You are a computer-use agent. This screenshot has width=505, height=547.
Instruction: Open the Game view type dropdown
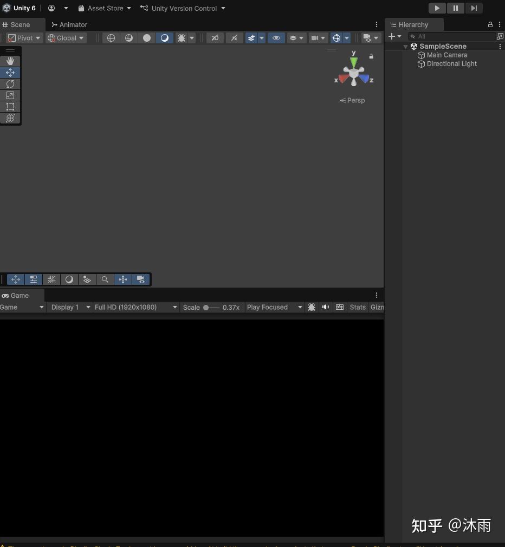[22, 307]
